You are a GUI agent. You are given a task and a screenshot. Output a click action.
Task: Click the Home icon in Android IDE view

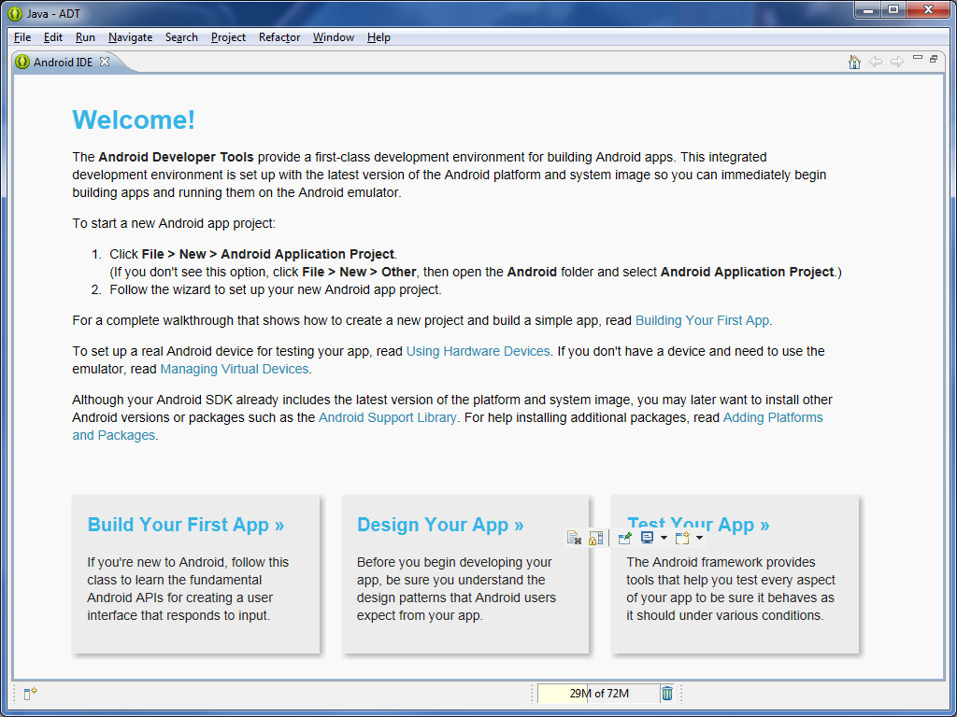pos(854,62)
